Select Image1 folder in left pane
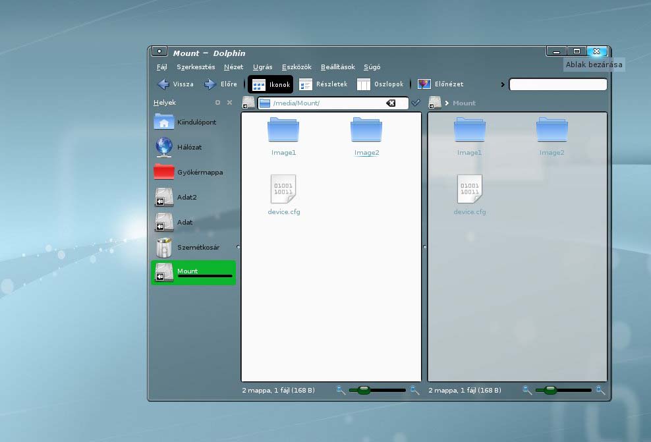 click(x=283, y=136)
